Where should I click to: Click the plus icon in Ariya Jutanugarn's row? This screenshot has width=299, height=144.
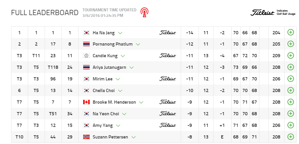coord(291,67)
